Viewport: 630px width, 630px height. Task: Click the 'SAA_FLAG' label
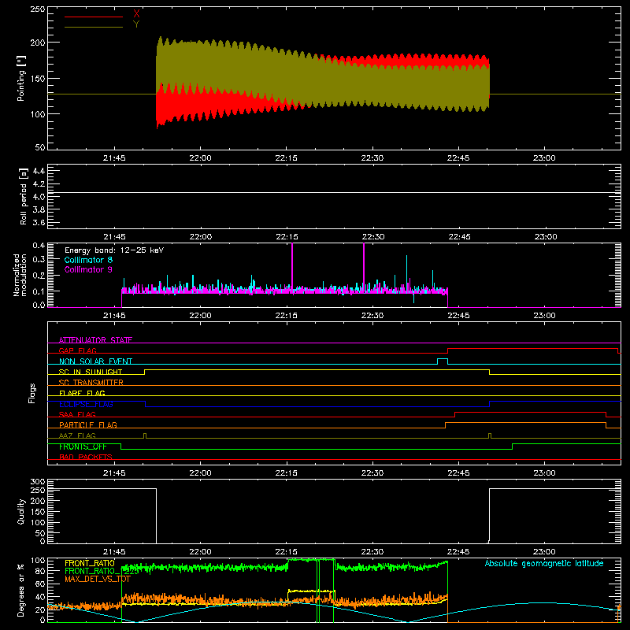77,414
